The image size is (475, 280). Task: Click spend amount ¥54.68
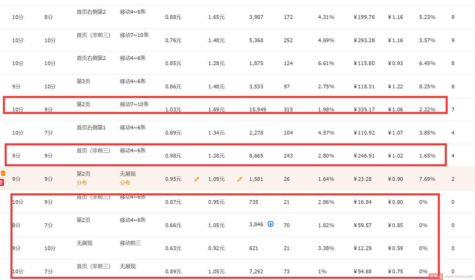tap(363, 271)
